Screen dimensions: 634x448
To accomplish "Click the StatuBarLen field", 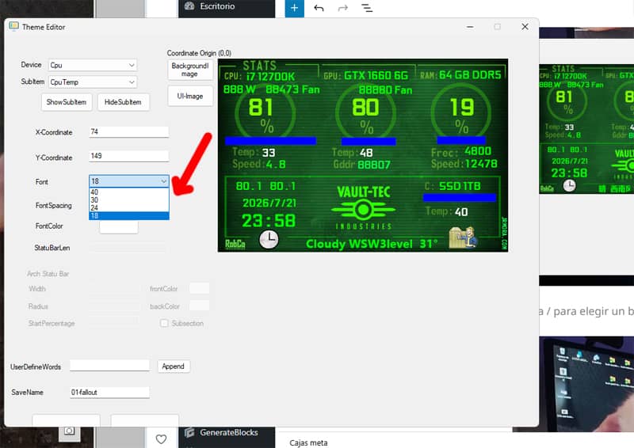I will click(127, 247).
